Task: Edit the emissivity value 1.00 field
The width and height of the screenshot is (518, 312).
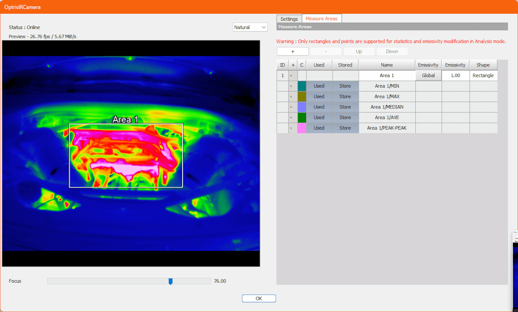Action: (x=455, y=75)
